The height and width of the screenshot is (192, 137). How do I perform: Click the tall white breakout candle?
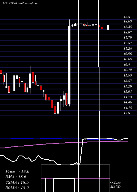pos(69,65)
